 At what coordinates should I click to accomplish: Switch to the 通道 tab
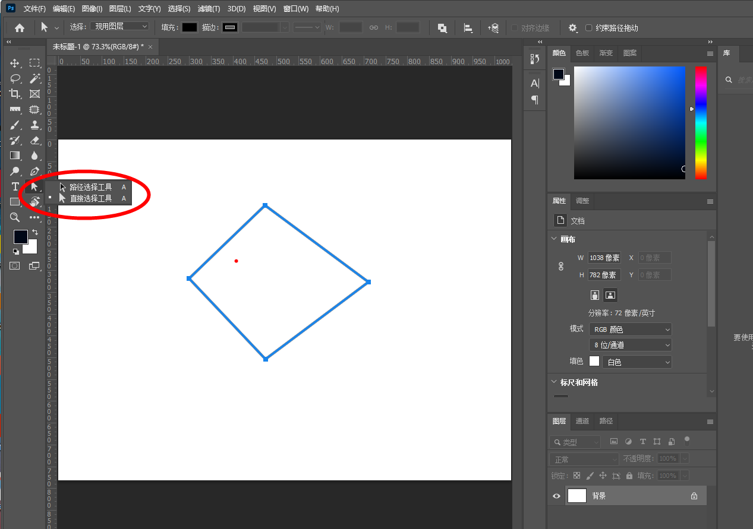click(582, 421)
